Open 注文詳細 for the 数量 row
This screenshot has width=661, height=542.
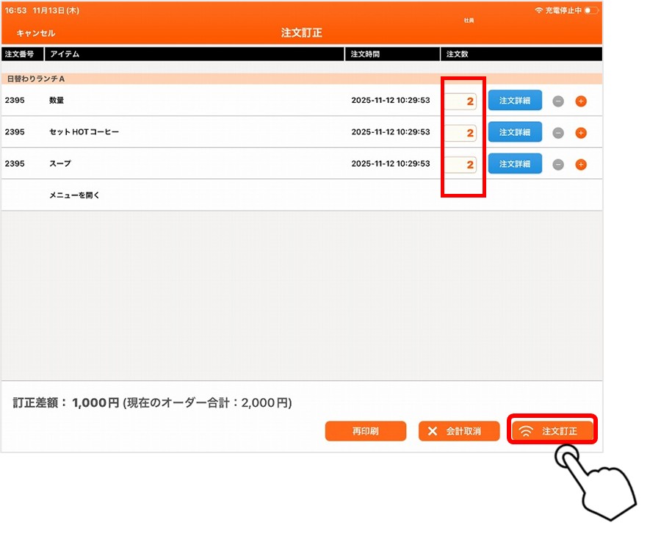coord(515,101)
